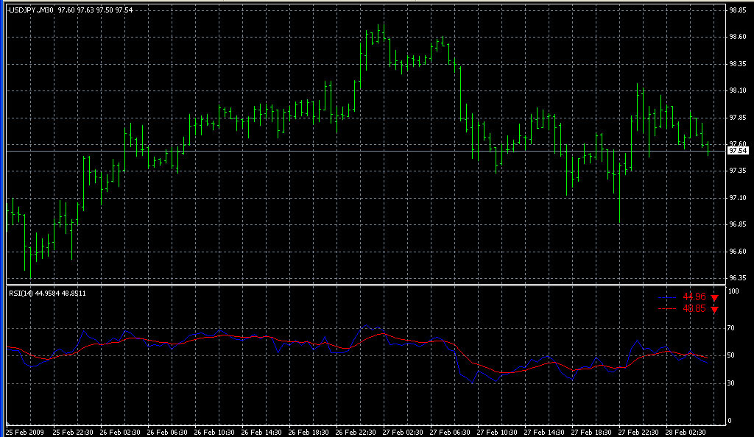Click the 27 Feb 06:30 time label
Screen dimensions: 754x437
pyautogui.click(x=450, y=432)
